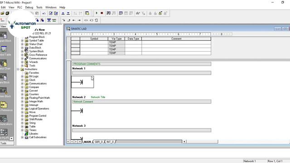Open Status Chart from the navigation bar
The width and height of the screenshot is (290, 163).
(x=4, y=64)
